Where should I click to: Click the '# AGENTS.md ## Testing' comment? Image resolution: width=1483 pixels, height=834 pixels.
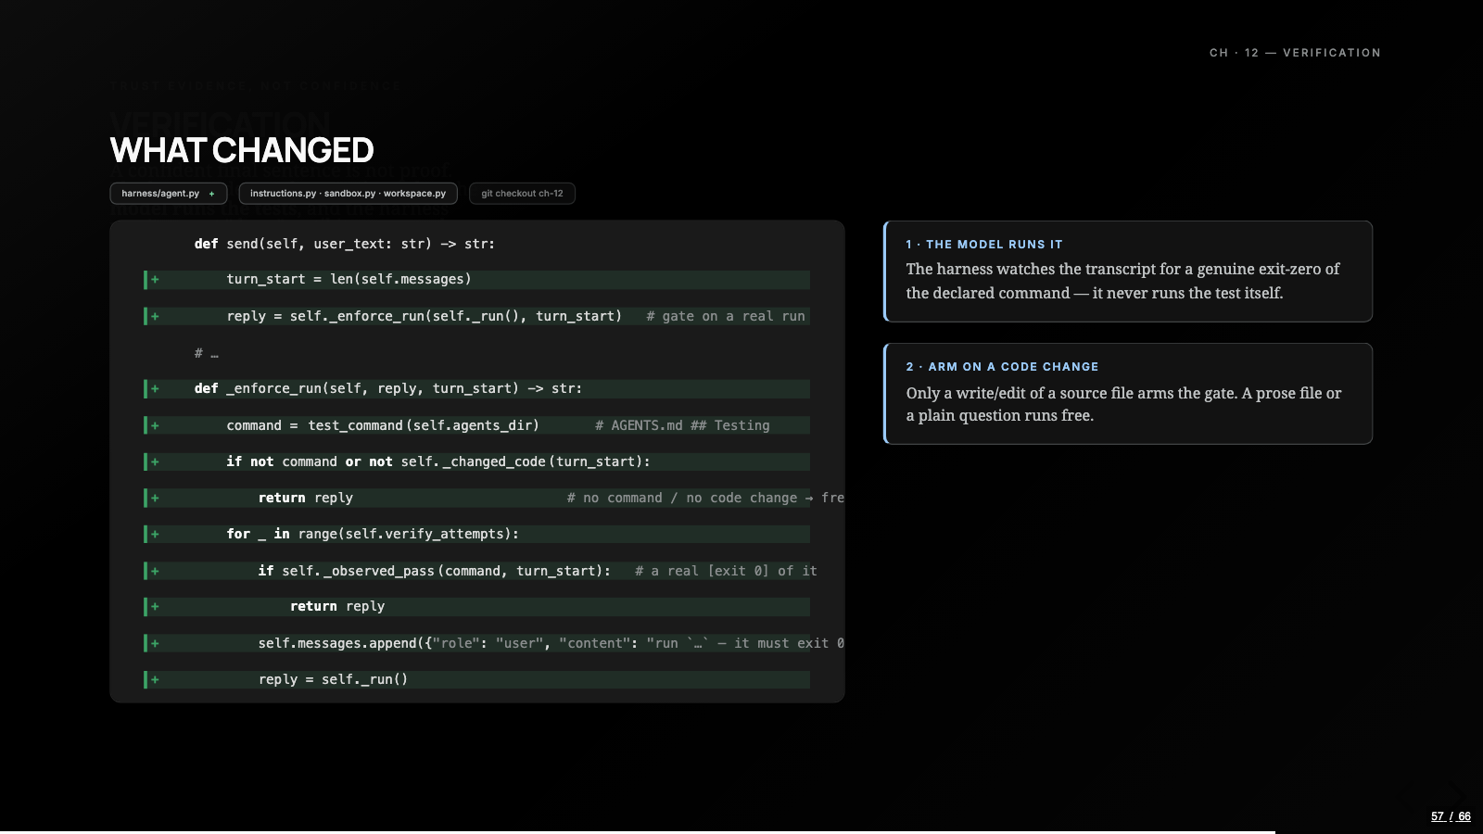tap(682, 425)
